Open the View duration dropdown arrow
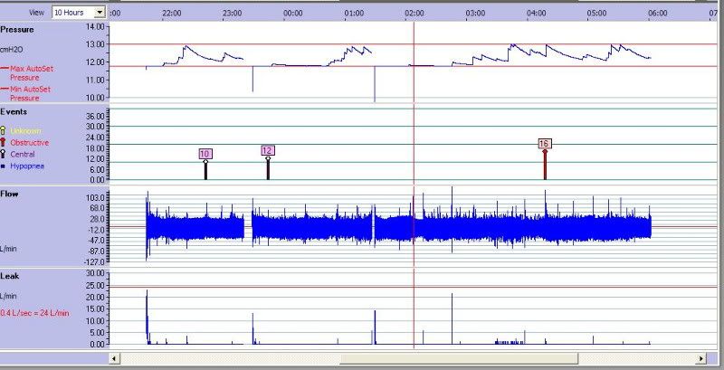Viewport: 724px width, 370px height. (x=100, y=13)
